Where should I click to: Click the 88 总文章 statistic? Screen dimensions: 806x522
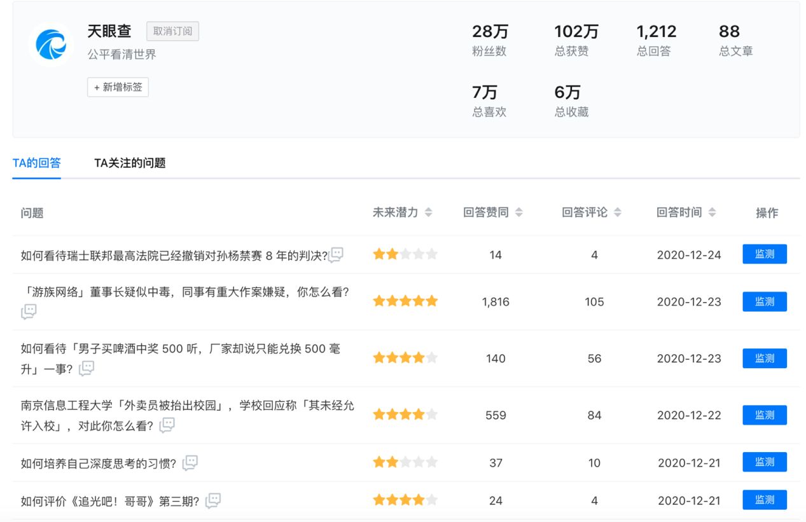coord(736,40)
